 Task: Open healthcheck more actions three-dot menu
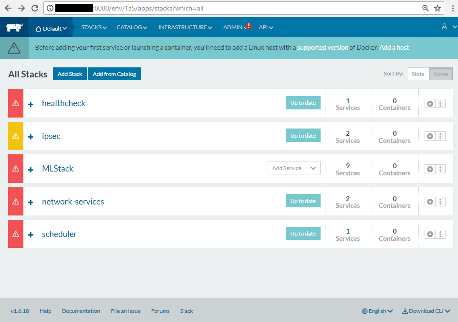tap(440, 104)
